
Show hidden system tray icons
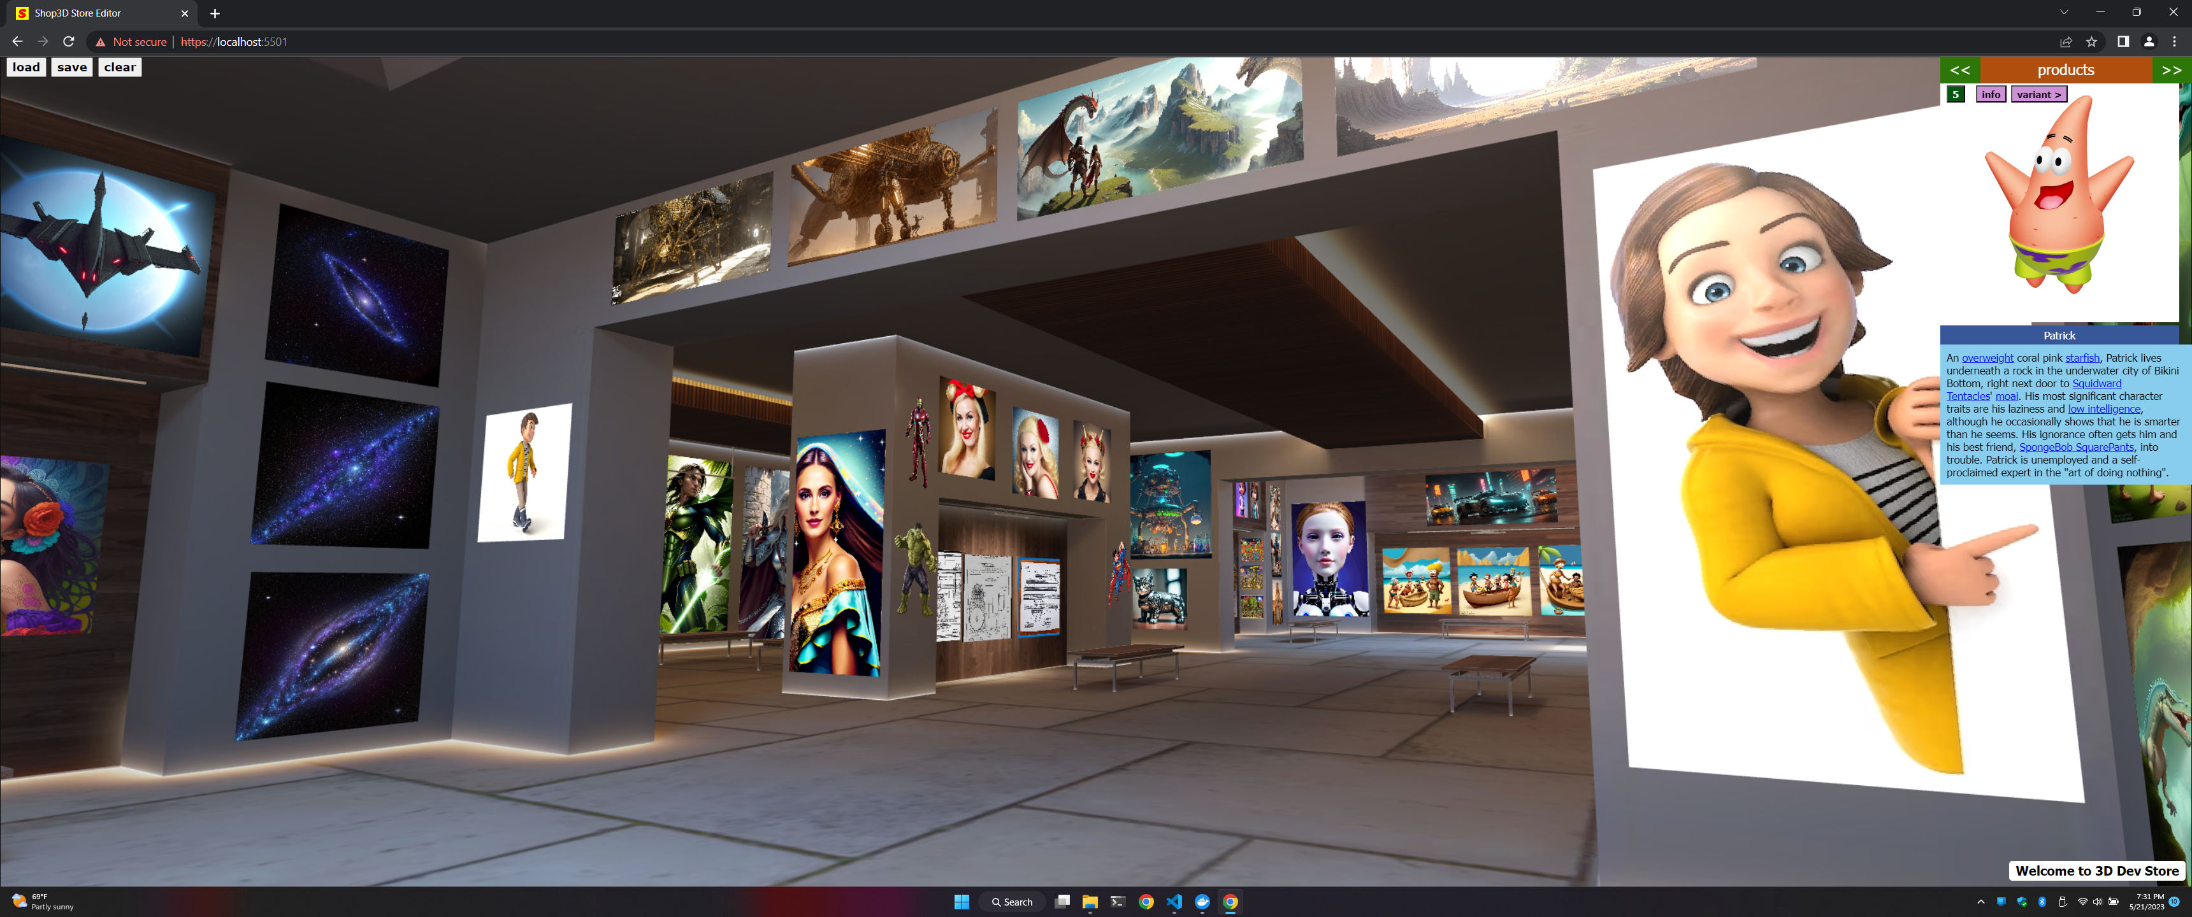(x=1980, y=902)
